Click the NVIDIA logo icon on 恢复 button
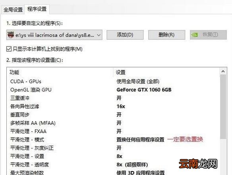This screenshot has width=232, height=175. [194, 35]
